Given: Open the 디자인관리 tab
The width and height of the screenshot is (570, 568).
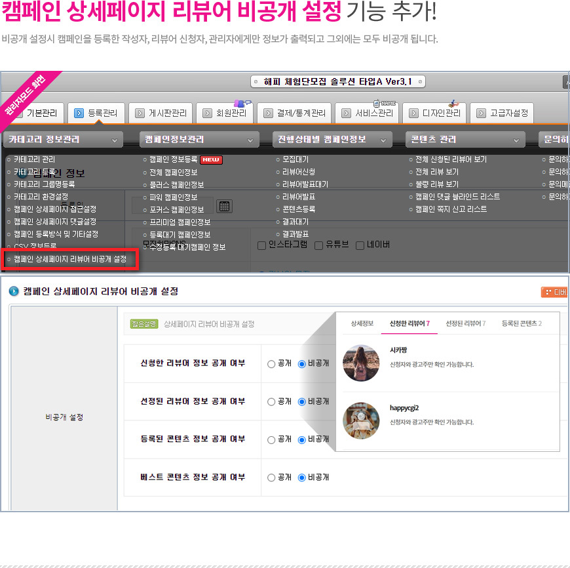Looking at the screenshot, I should (x=434, y=113).
